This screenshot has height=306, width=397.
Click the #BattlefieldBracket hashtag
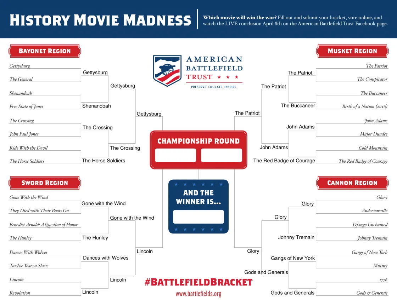(198, 282)
